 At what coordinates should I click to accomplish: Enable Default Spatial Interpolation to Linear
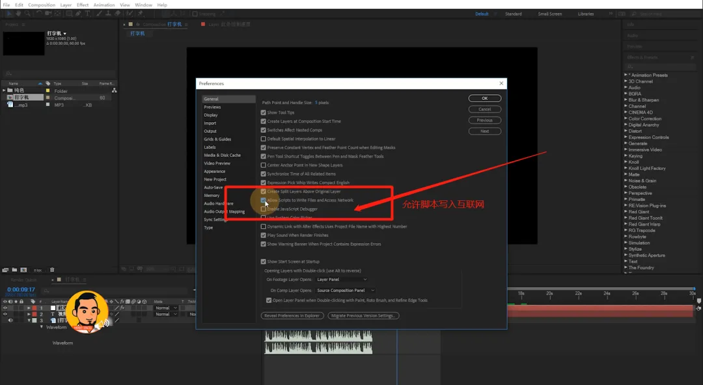click(263, 139)
